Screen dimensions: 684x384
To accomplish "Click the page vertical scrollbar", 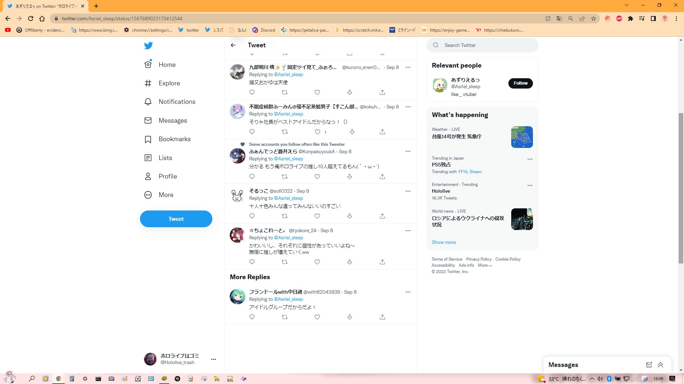I will pyautogui.click(x=681, y=188).
